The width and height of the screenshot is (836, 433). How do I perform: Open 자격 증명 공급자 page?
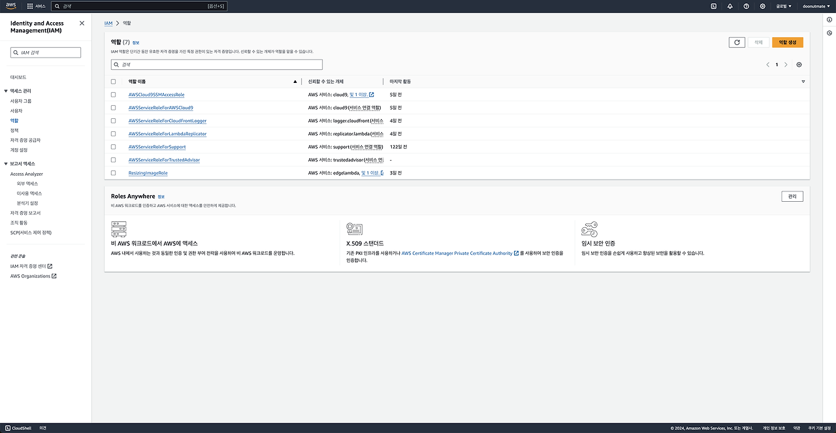[x=25, y=140]
